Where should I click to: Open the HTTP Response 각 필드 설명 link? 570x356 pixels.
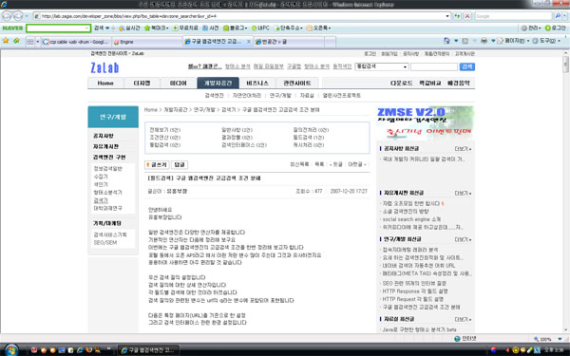415,291
